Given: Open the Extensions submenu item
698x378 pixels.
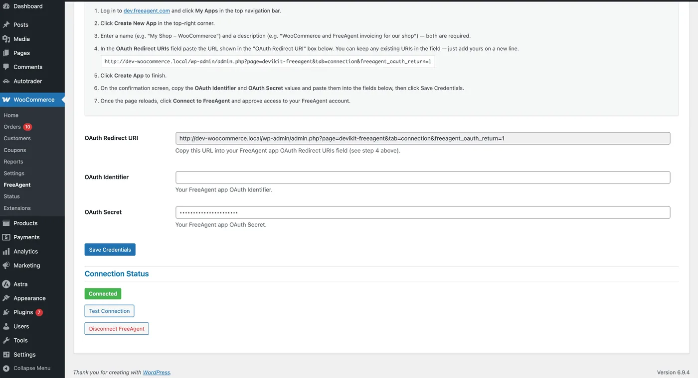Looking at the screenshot, I should (x=17, y=208).
